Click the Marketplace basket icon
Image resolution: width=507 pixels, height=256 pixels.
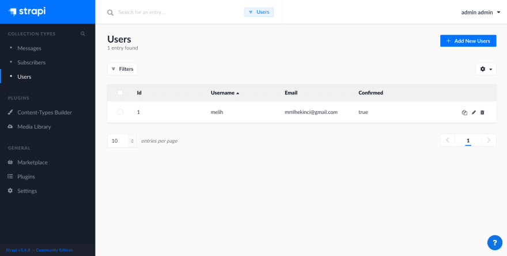tap(10, 162)
